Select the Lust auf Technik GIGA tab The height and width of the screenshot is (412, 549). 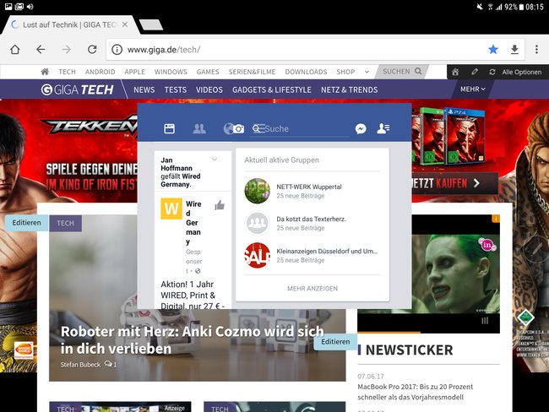coord(69,24)
